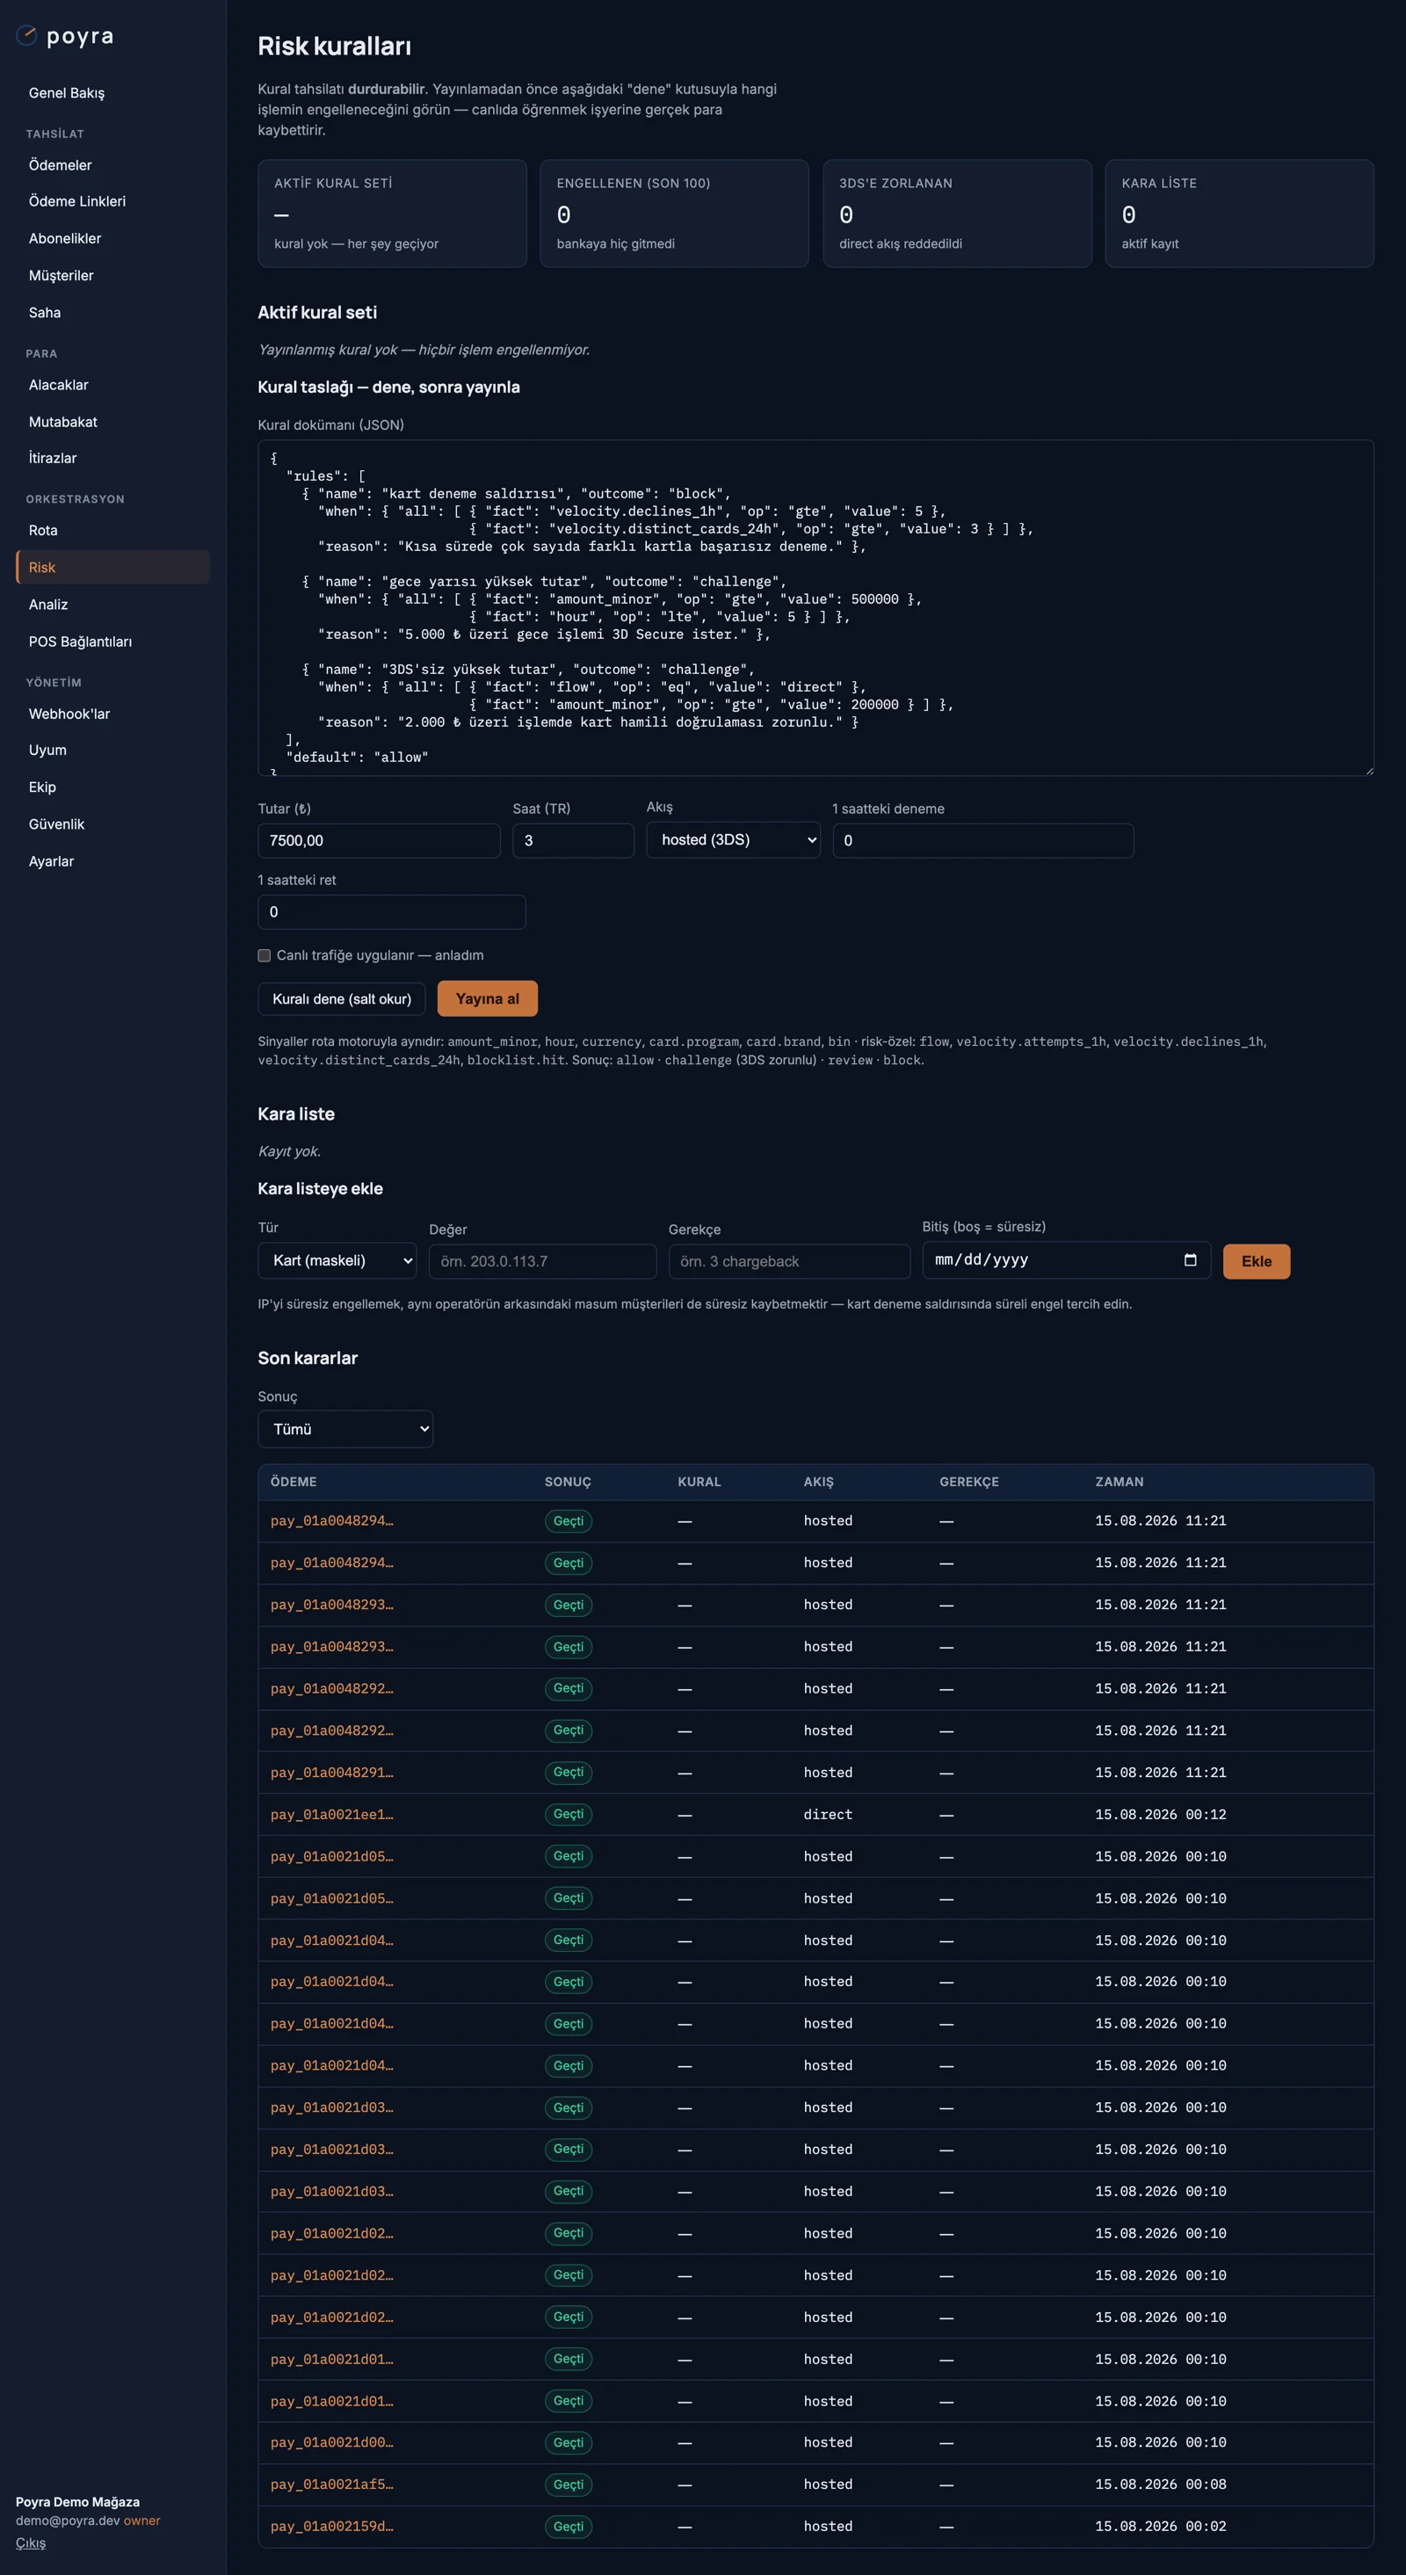This screenshot has height=2575, width=1406.
Task: Go to Mutabakat
Action: point(113,422)
